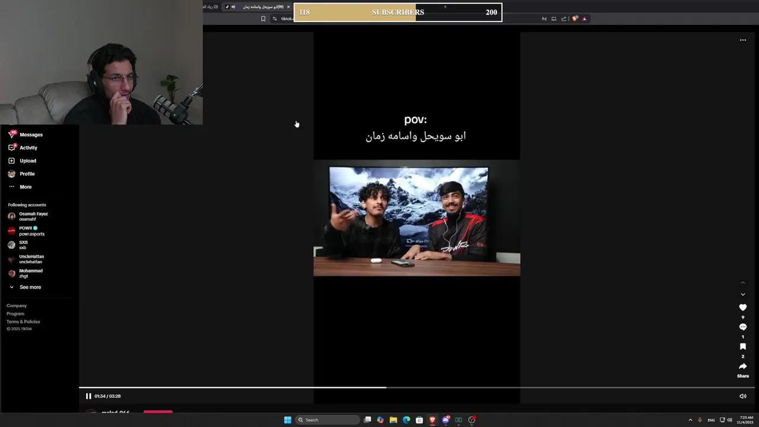The image size is (759, 427).
Task: Open Windows Start menu
Action: coord(288,420)
